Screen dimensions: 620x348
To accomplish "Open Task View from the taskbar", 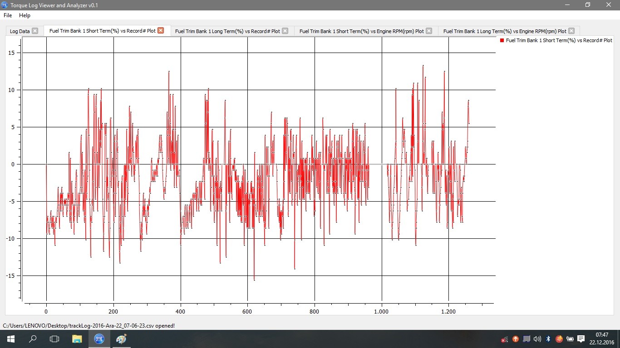I will pos(54,339).
